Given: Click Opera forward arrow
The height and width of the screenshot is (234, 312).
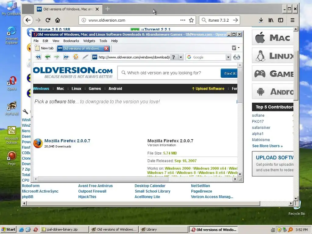Looking at the screenshot, I should point(57,57).
